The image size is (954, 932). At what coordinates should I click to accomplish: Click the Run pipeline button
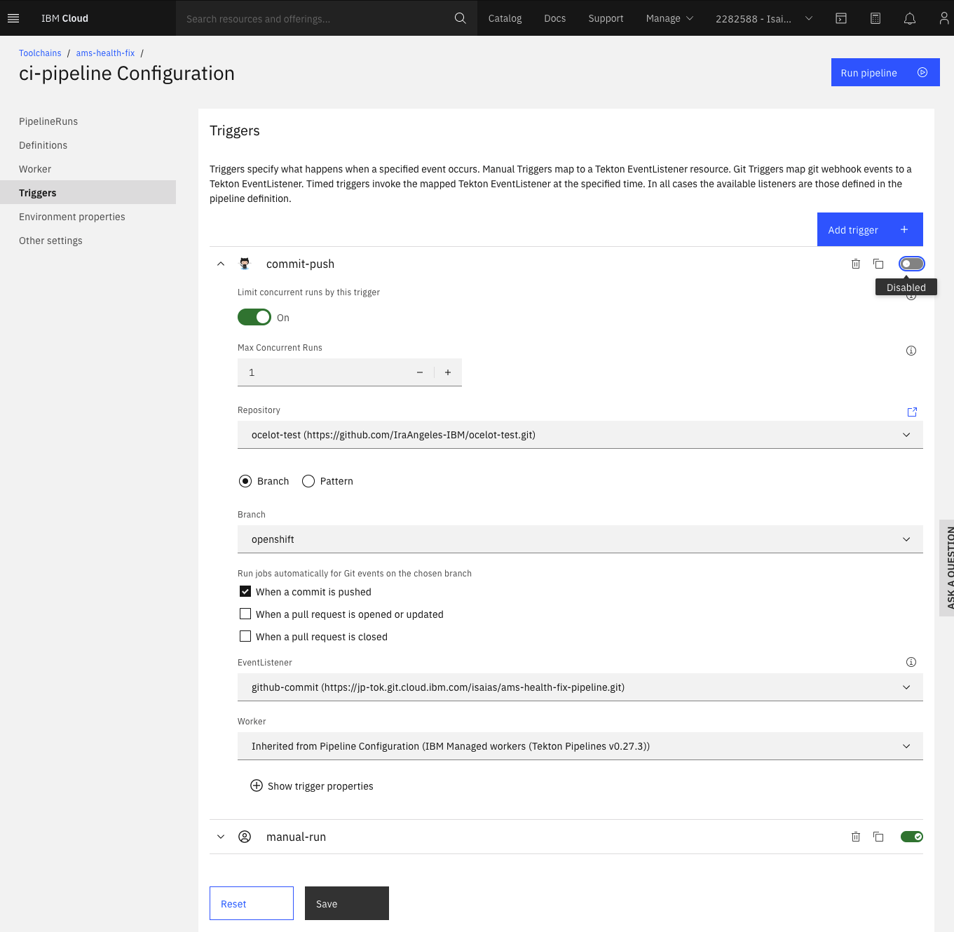[x=885, y=72]
